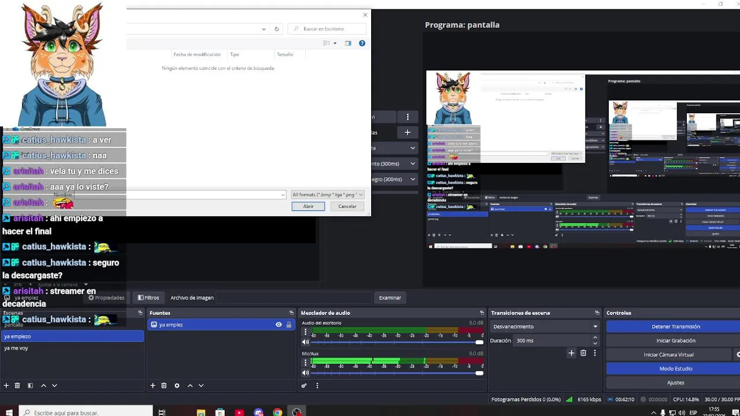Select the ya me voy scene
740x416 pixels.
tap(72, 348)
